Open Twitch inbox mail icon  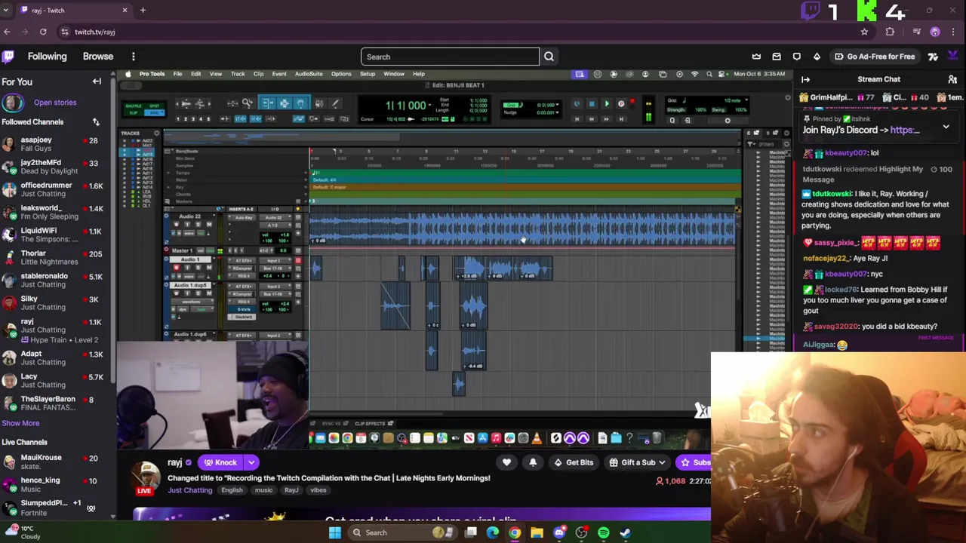click(x=777, y=57)
